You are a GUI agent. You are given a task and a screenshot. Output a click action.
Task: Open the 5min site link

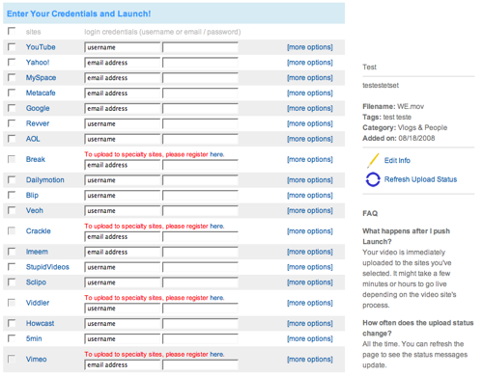(34, 338)
